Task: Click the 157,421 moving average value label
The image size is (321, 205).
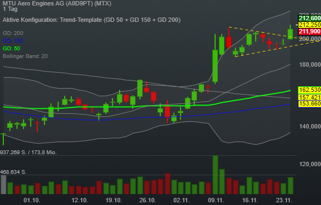Action: [309, 97]
